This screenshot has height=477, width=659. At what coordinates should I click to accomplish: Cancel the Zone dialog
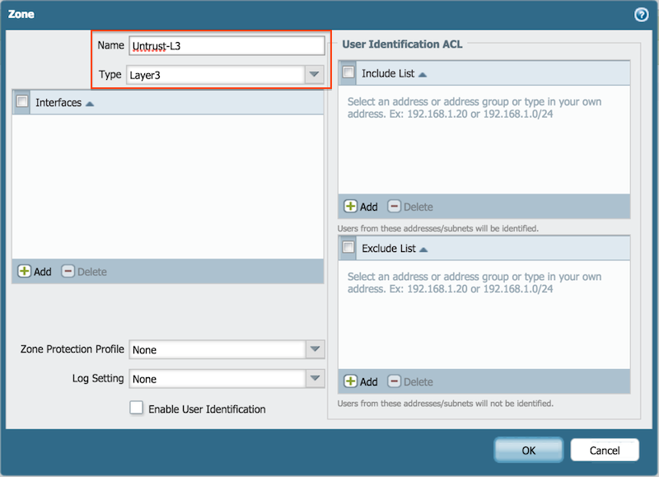605,450
